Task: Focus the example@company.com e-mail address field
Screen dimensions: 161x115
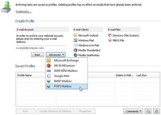Action: pos(41,48)
